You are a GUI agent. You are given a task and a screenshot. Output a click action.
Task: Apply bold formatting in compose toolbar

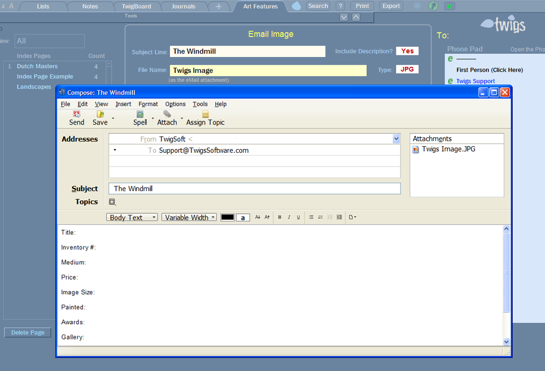pyautogui.click(x=280, y=217)
